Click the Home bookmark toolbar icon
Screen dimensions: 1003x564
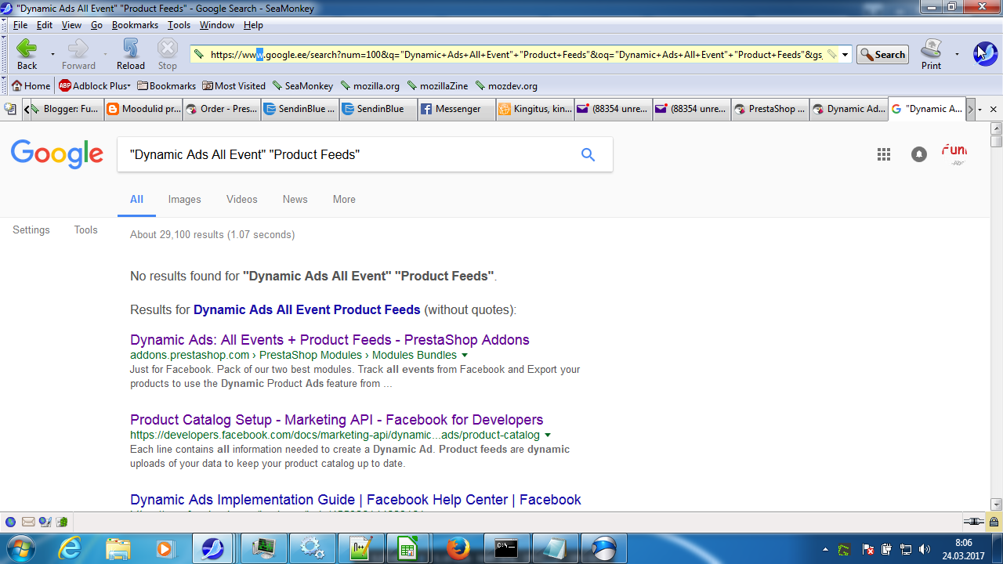[x=31, y=86]
